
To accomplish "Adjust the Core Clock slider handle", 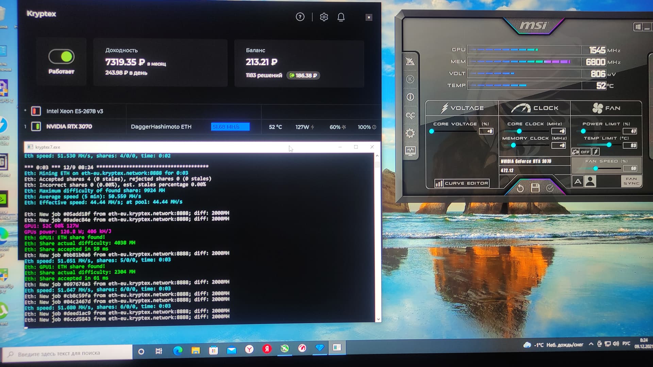I will click(x=519, y=131).
